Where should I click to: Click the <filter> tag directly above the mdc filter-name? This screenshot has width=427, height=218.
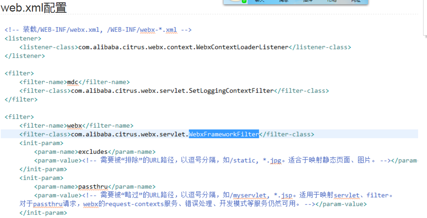(x=19, y=73)
